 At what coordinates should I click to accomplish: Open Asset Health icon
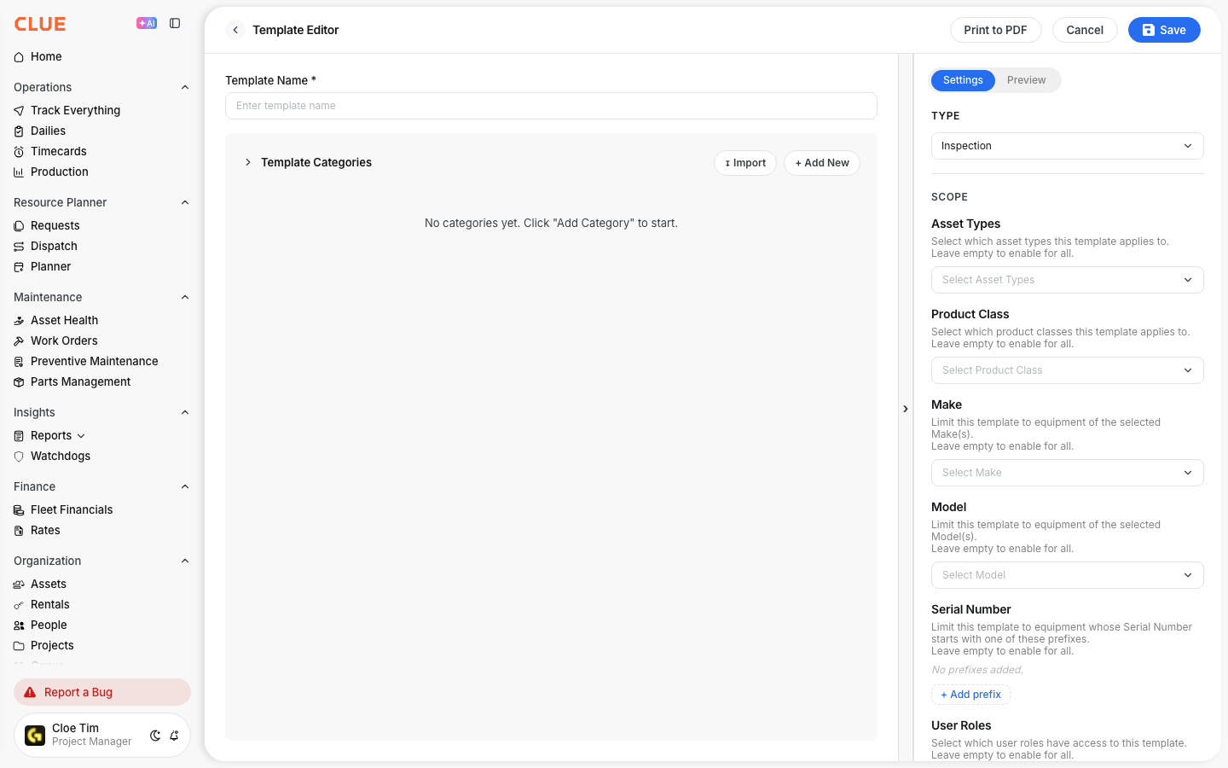point(19,321)
